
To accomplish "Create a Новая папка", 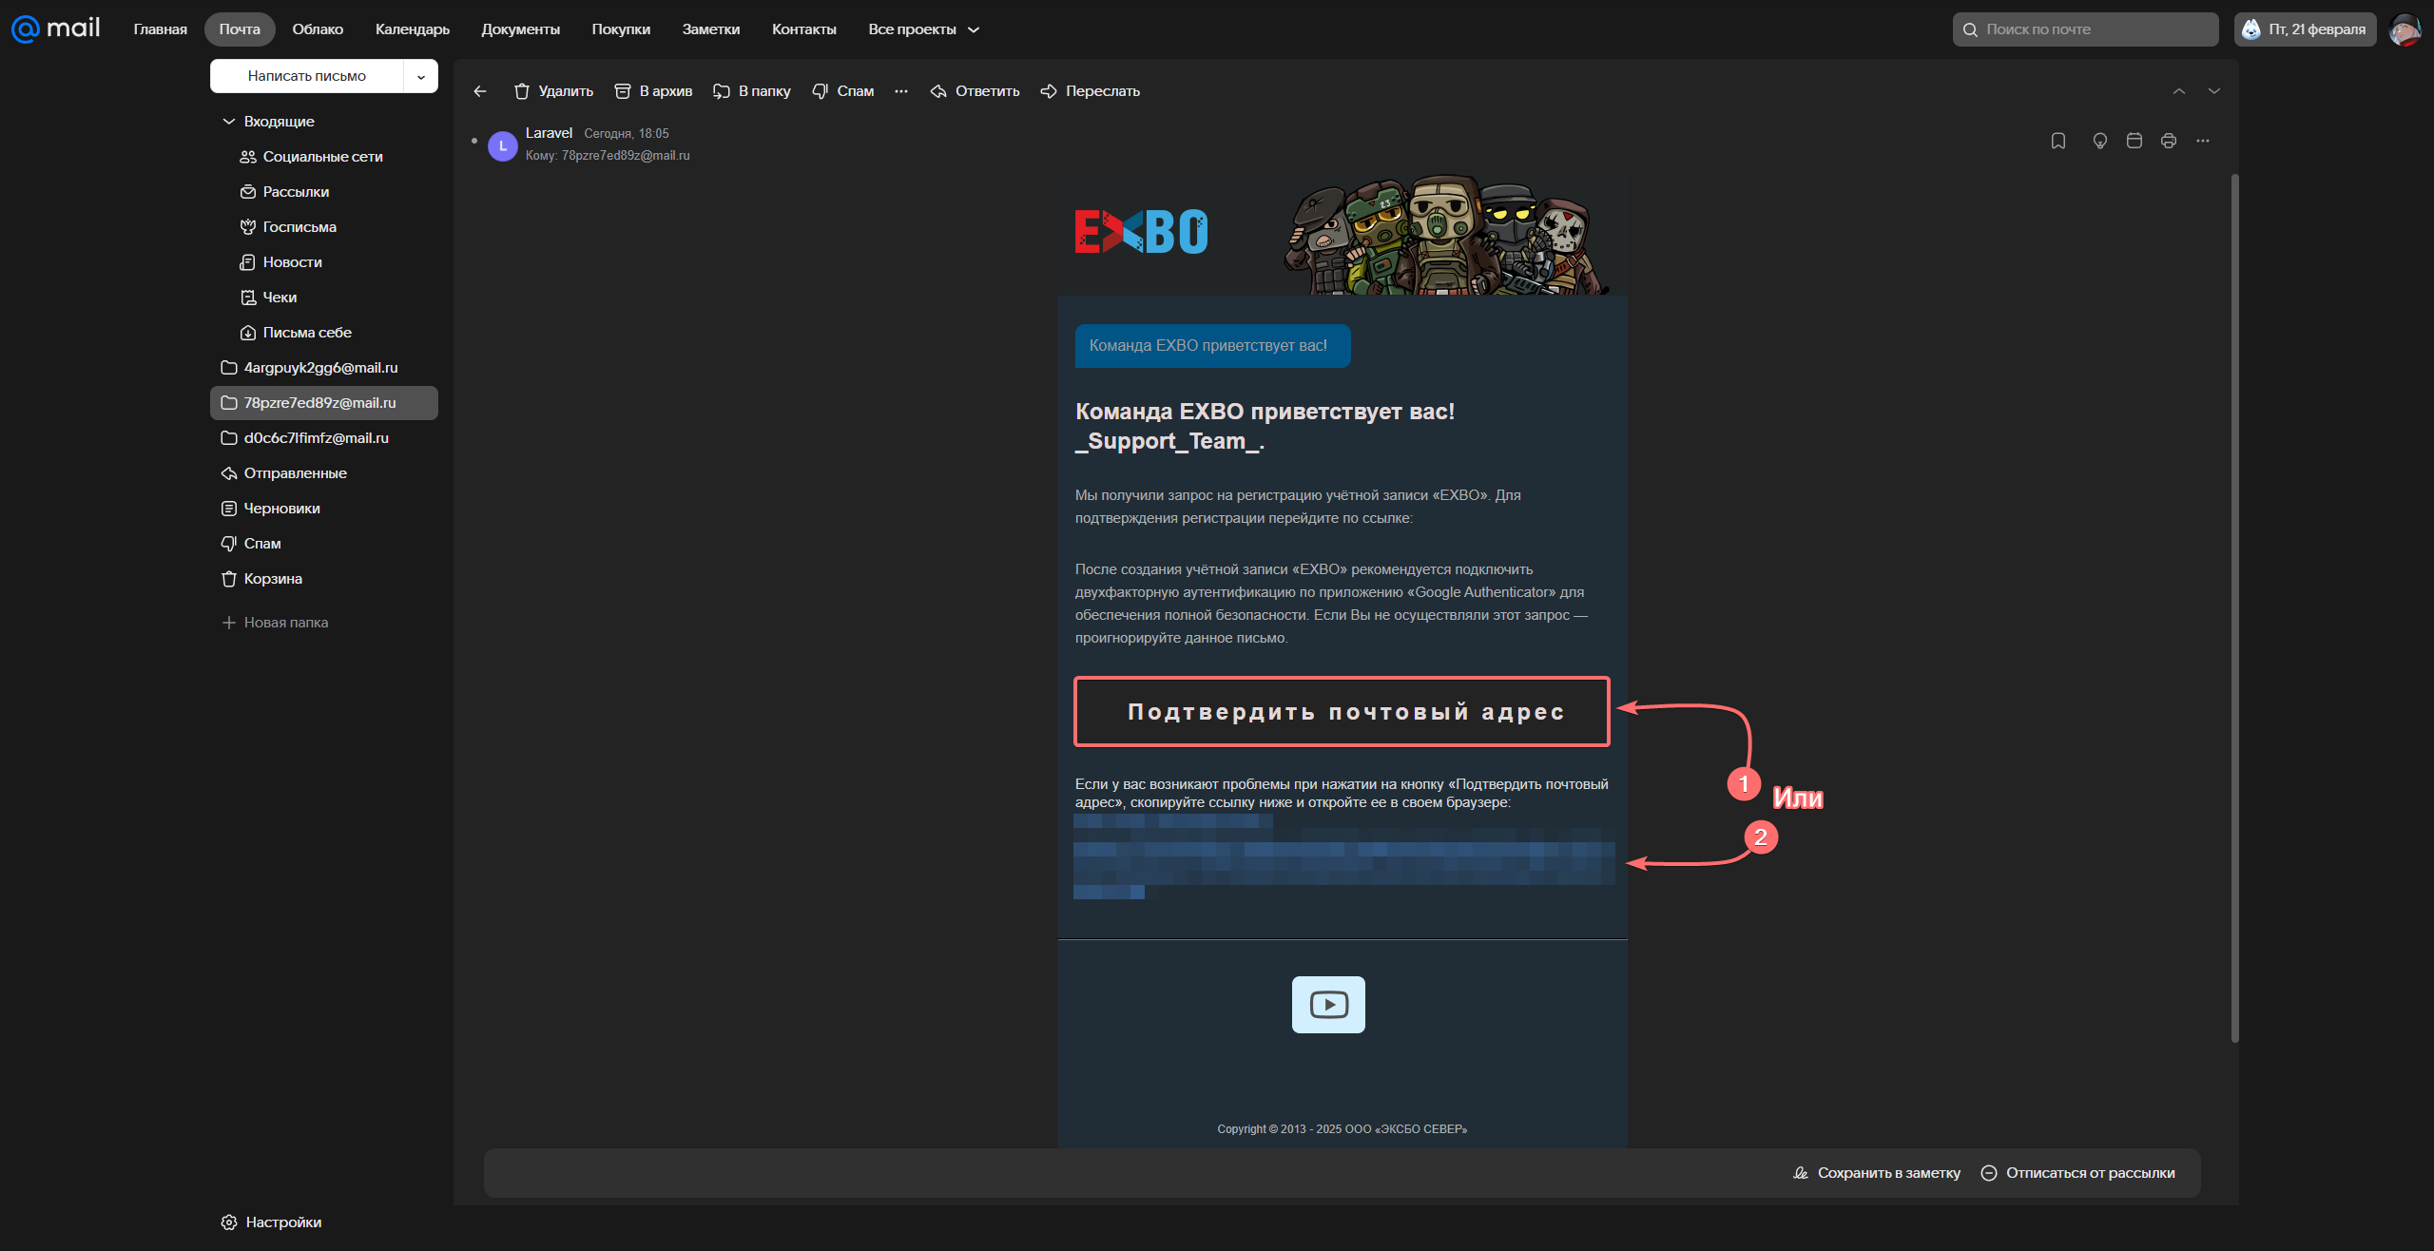I will pyautogui.click(x=276, y=623).
